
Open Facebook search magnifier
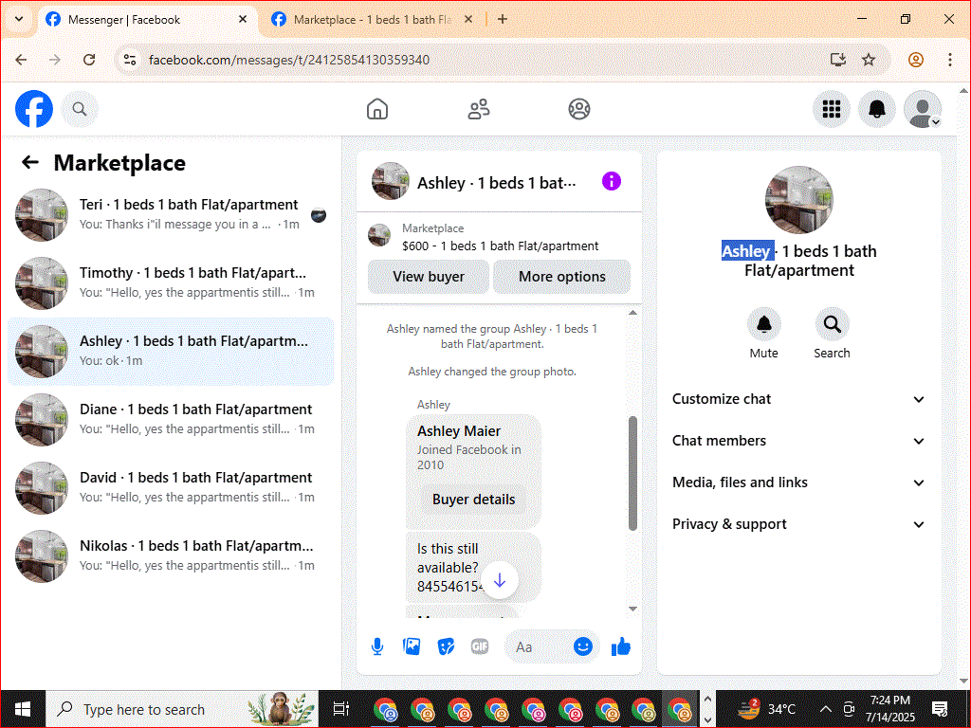[x=80, y=109]
